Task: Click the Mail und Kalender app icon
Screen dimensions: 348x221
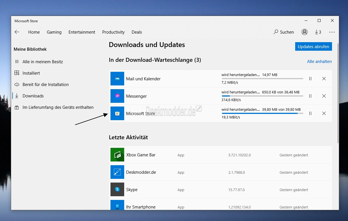Action: (x=117, y=79)
